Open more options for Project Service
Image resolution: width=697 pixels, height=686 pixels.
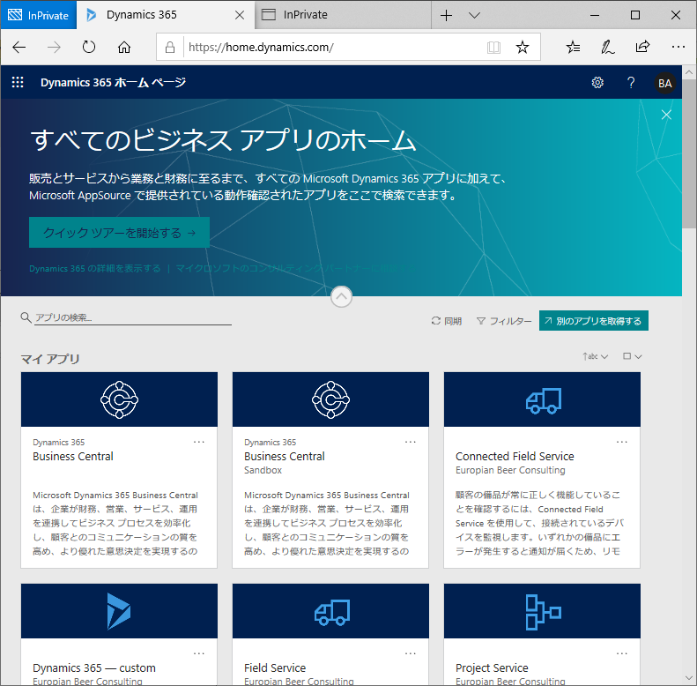(x=622, y=653)
